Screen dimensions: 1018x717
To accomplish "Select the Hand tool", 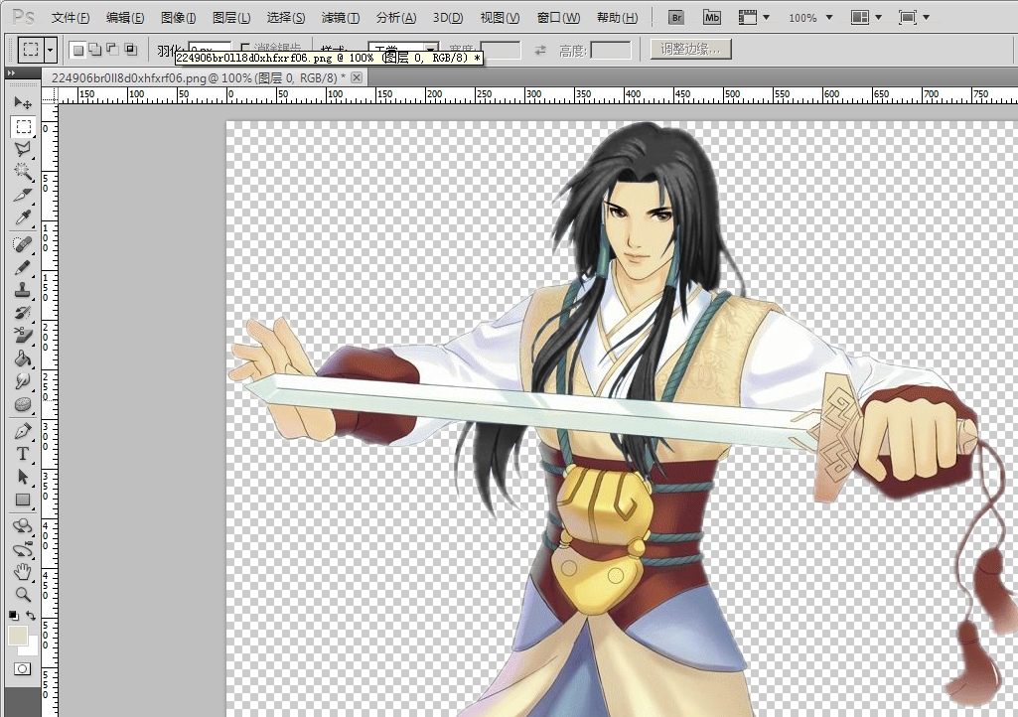I will tap(23, 572).
